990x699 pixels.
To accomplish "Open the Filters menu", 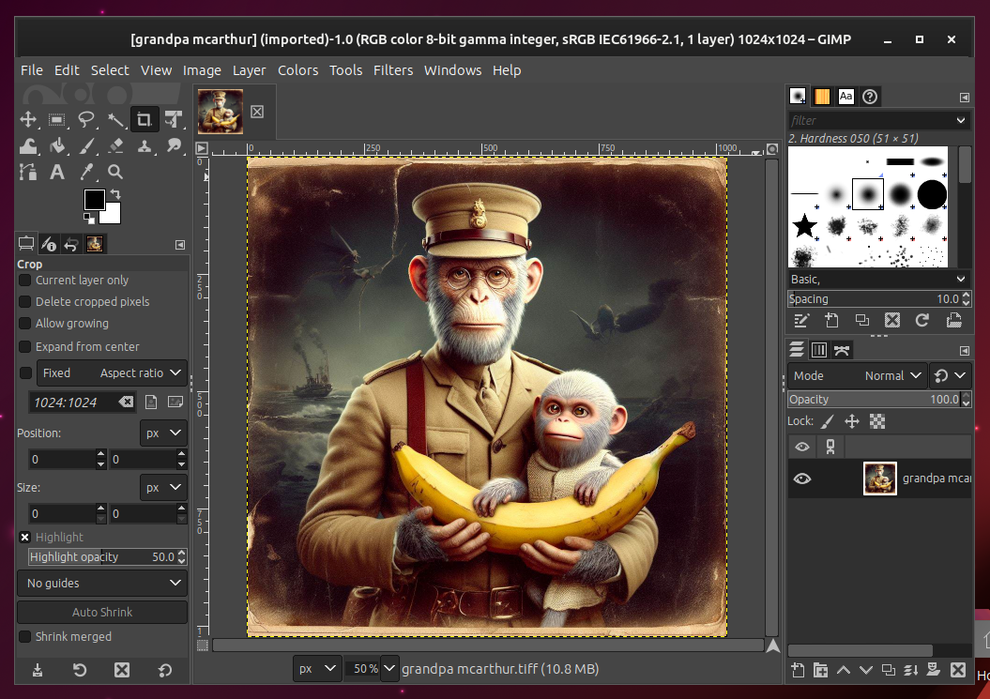I will click(393, 69).
